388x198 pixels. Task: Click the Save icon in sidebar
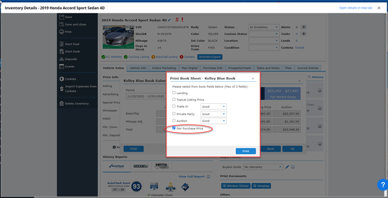pos(61,17)
